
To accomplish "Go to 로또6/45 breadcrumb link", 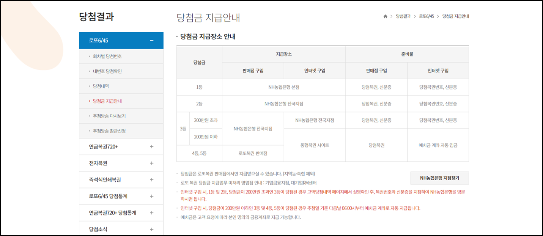I will (x=427, y=16).
